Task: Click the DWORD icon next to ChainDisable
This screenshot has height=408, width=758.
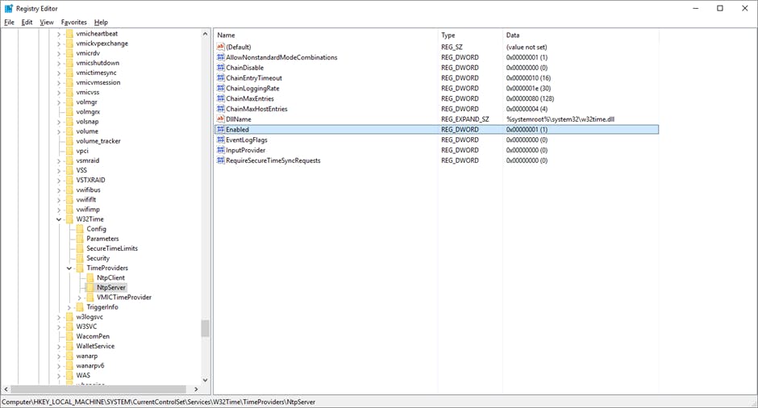Action: (220, 68)
